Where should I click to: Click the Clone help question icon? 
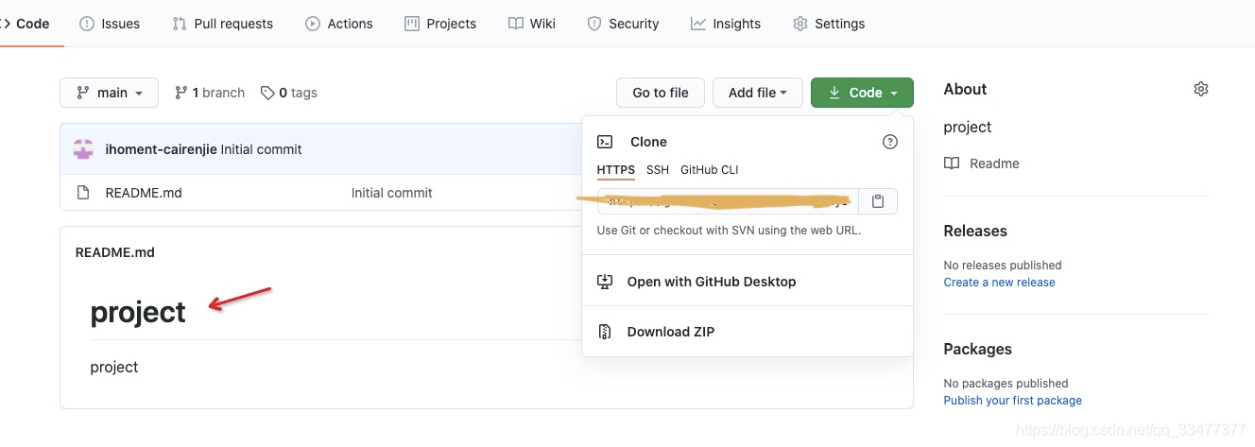[x=890, y=142]
